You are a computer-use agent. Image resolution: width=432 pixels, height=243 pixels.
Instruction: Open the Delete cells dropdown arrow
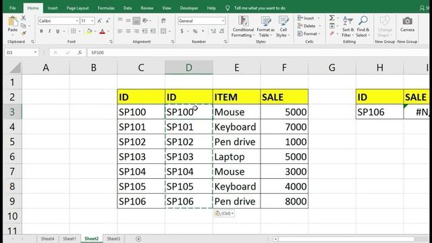pyautogui.click(x=320, y=26)
